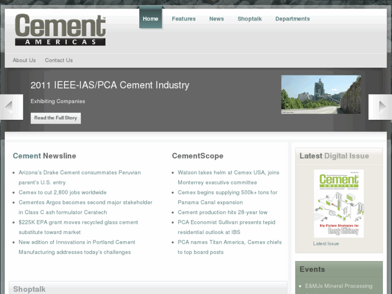Click the Latest Digital Issue heading
Screen dimensions: 392x294
[x=334, y=156]
